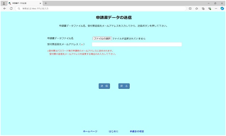Viewport: 226px width, 136px height.
Task: Open the profile avatar icon
Action: [x=4, y=3]
